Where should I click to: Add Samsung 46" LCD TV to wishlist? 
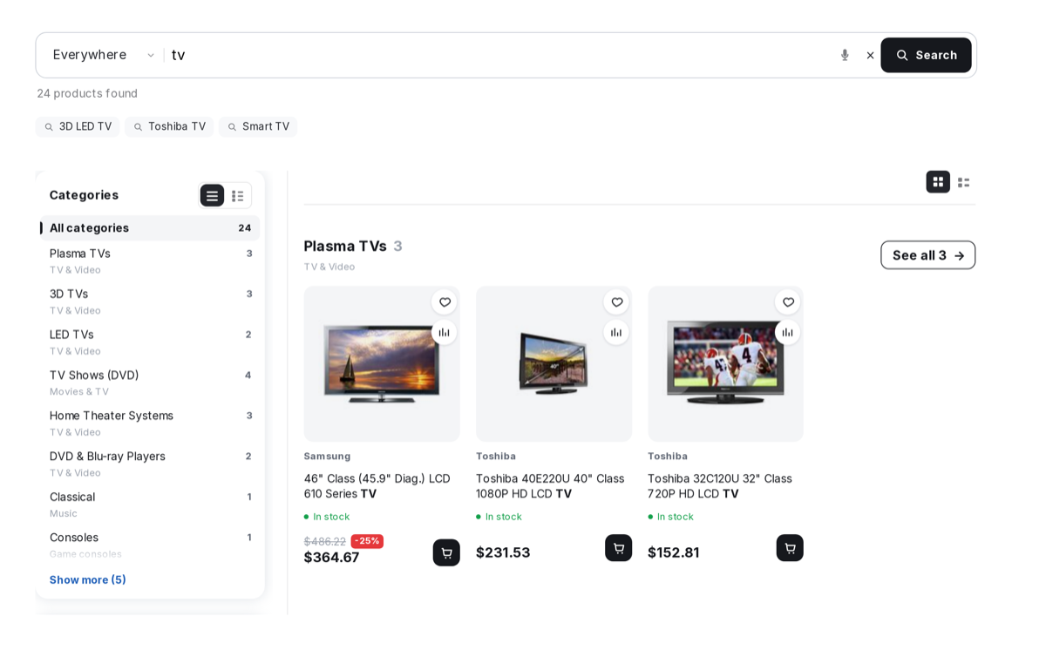click(x=445, y=302)
